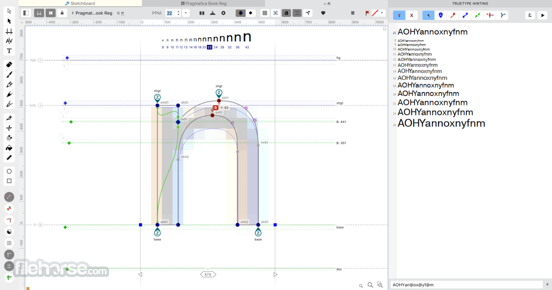Click the yin-yang icon in left toolbar
The height and width of the screenshot is (290, 552).
point(9,232)
